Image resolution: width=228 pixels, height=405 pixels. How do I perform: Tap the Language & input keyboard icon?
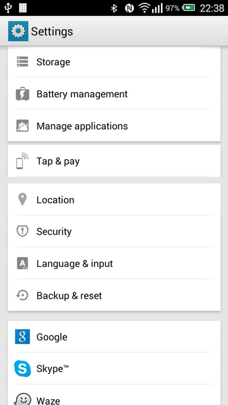click(x=23, y=263)
